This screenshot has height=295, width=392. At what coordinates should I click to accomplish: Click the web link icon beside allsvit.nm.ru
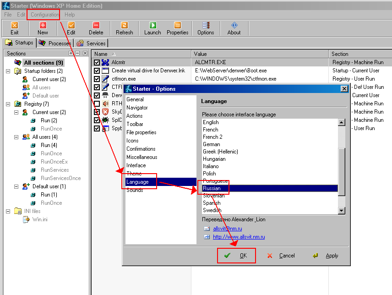click(x=207, y=237)
